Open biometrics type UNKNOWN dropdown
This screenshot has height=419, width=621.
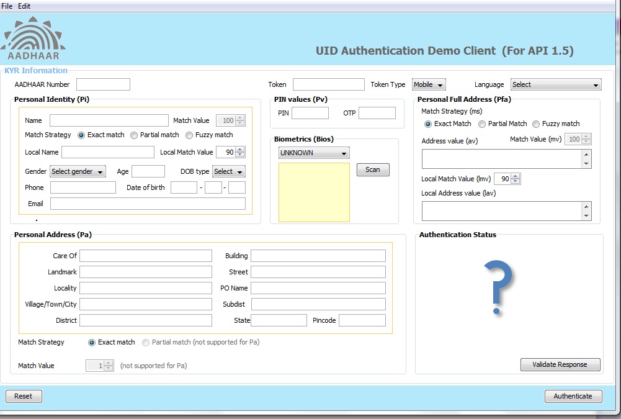(314, 153)
